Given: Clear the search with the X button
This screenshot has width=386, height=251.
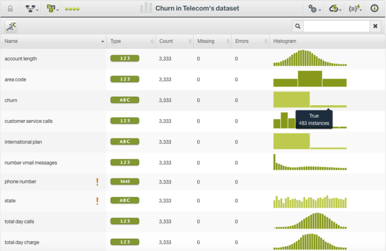Looking at the screenshot, I should point(375,26).
